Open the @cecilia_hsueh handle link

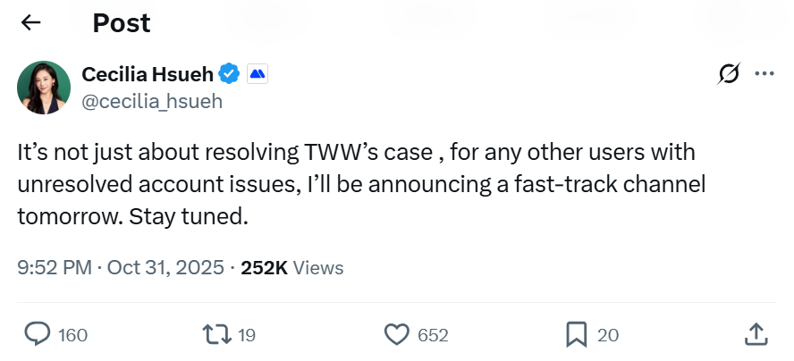coord(152,101)
